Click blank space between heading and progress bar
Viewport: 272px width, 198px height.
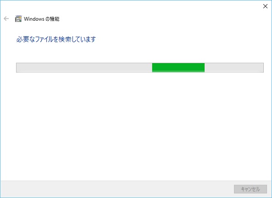[x=136, y=53]
